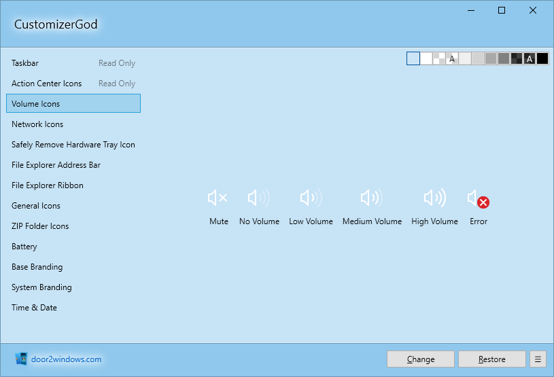Select the Mute volume icon
The height and width of the screenshot is (377, 554).
pos(218,198)
